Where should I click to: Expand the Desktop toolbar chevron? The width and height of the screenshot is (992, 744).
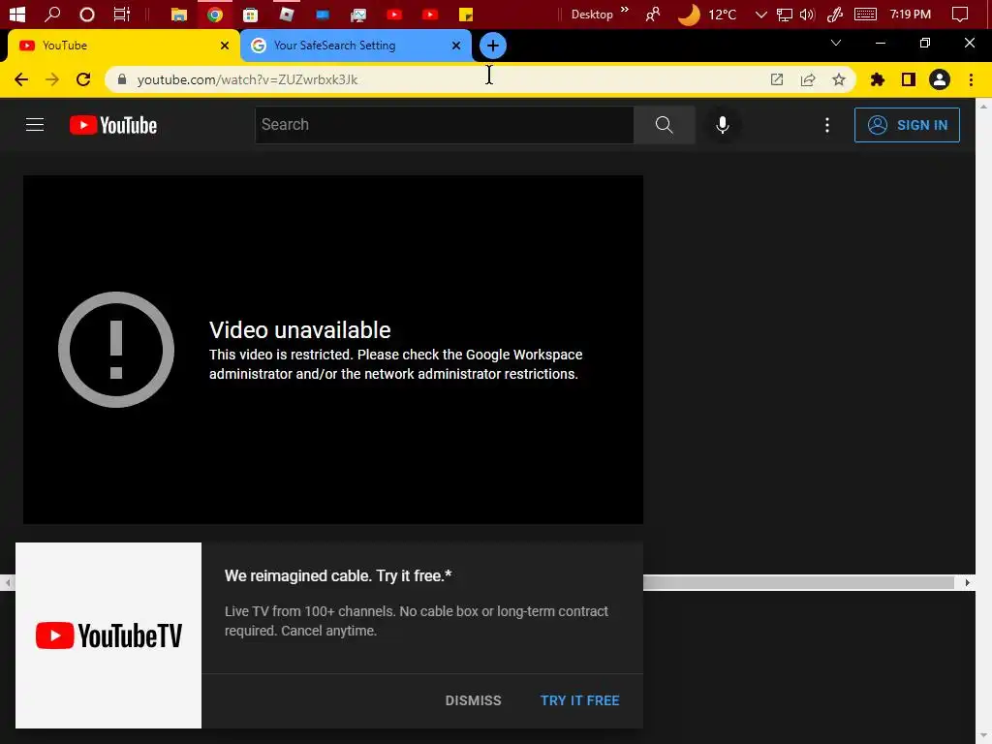(x=625, y=9)
